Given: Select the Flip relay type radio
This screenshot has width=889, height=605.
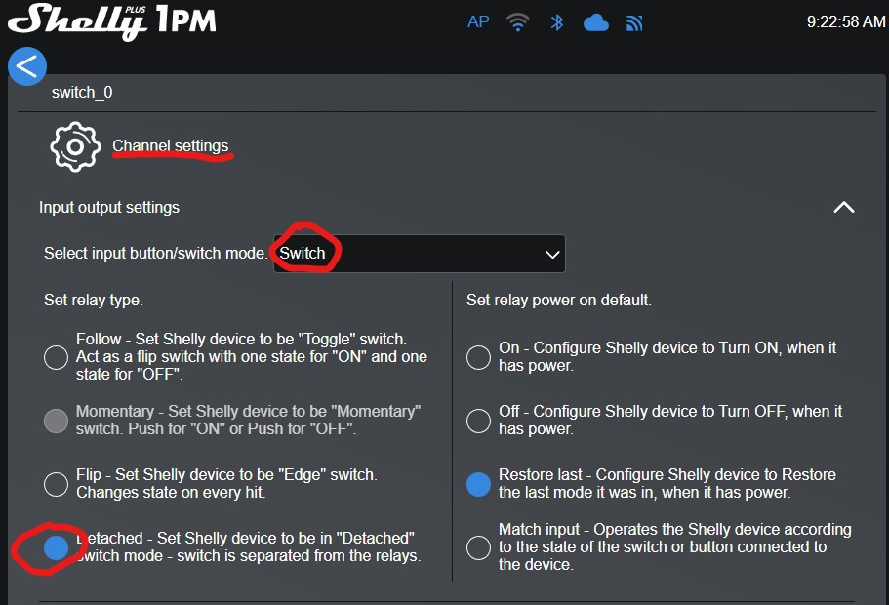Looking at the screenshot, I should point(57,484).
